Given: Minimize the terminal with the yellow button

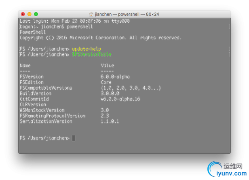Looking at the screenshot, I should [x=30, y=14].
